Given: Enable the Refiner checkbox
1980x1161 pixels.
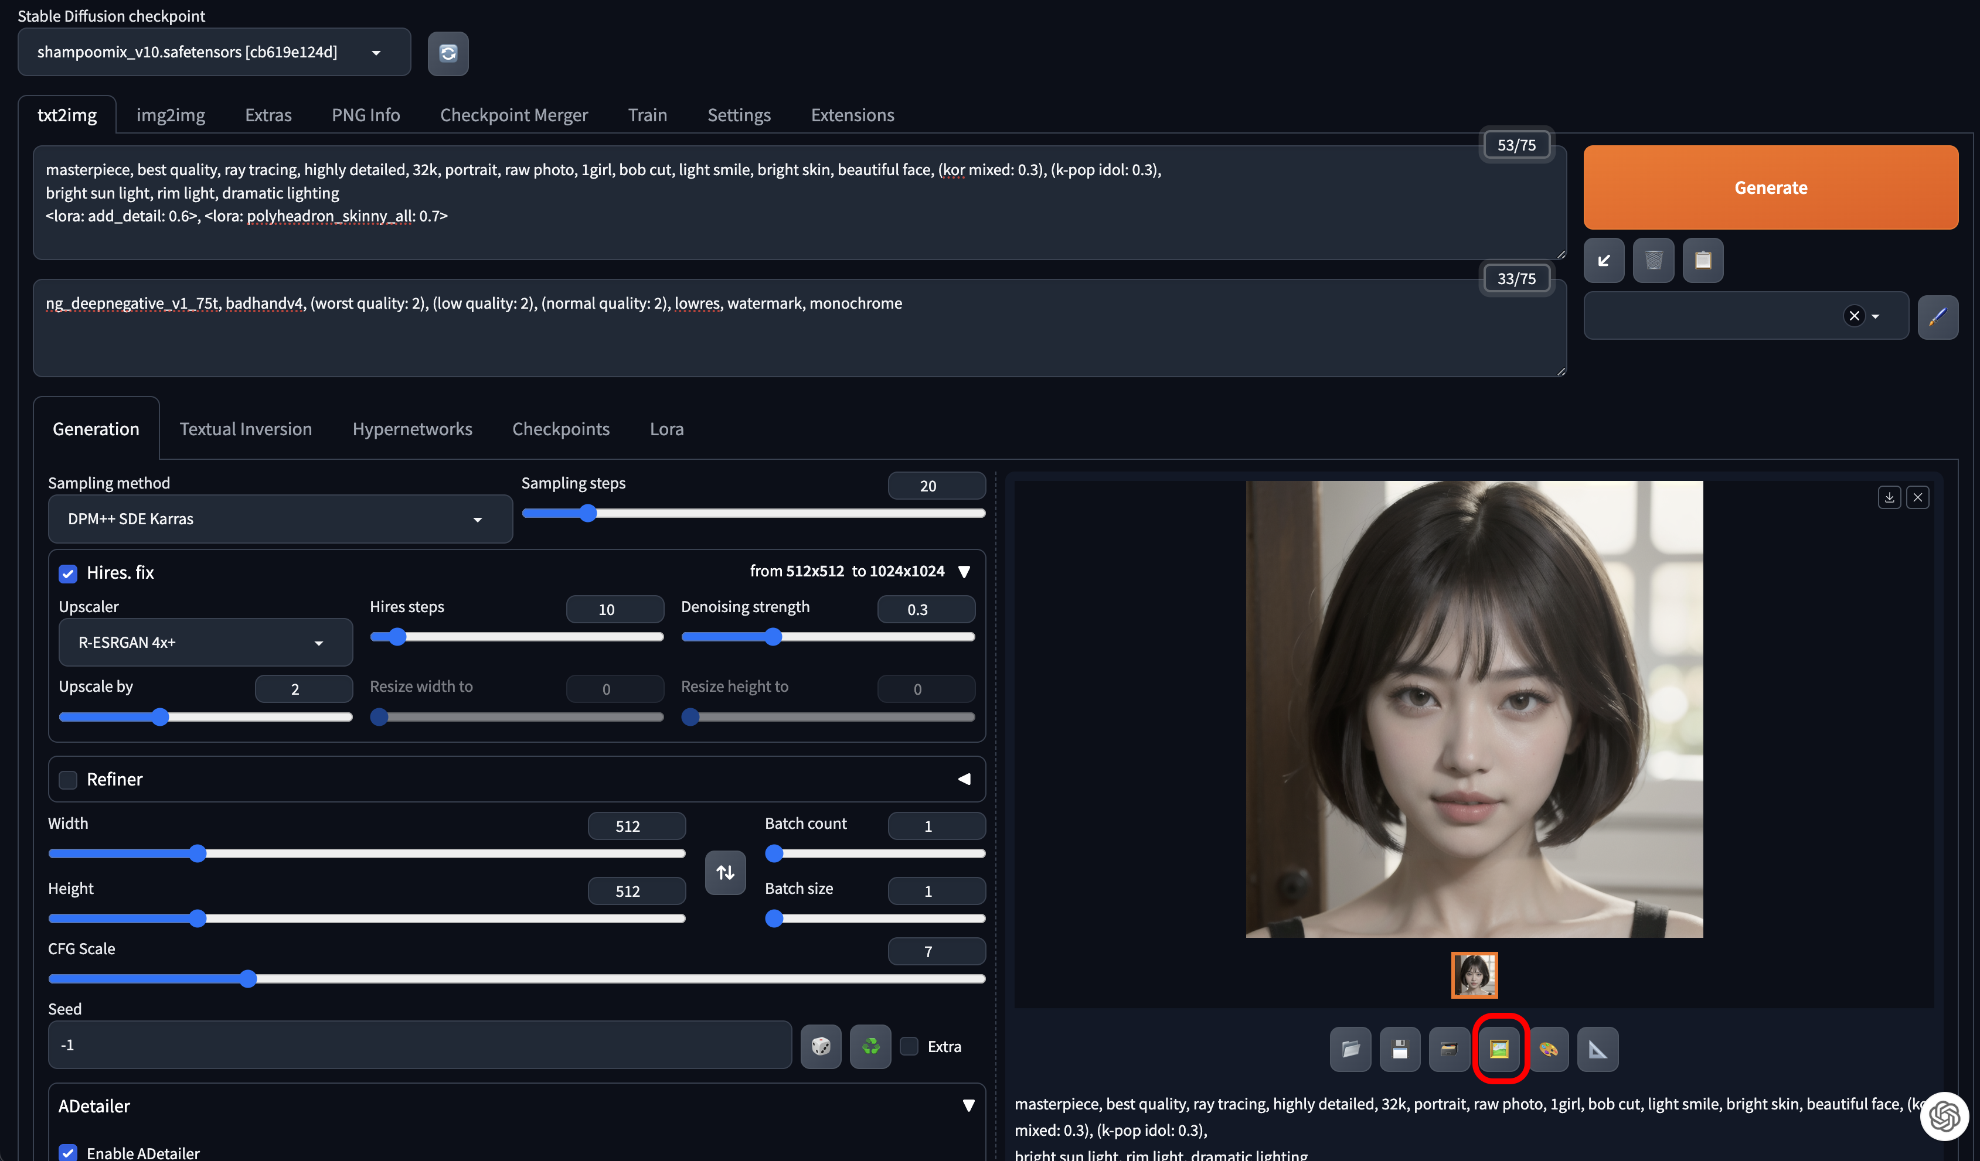Looking at the screenshot, I should (x=69, y=780).
